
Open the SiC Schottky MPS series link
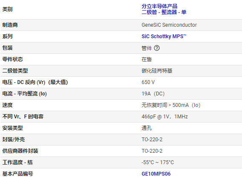tap(164, 36)
